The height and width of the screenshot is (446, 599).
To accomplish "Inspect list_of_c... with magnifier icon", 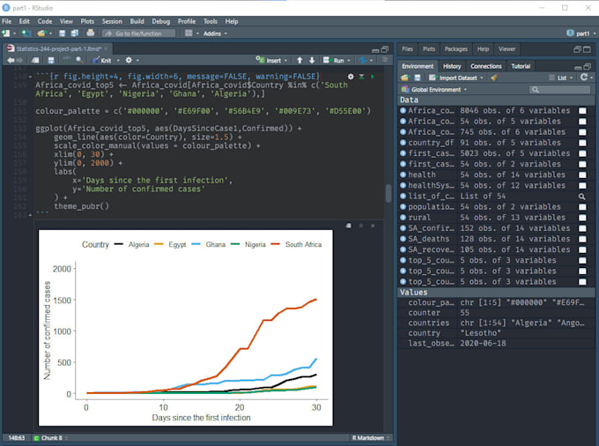I will point(581,196).
